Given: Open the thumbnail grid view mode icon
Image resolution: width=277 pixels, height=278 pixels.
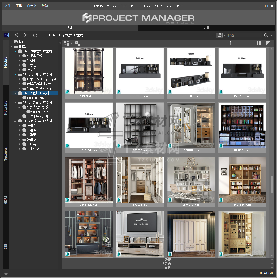Looking at the screenshot, I should (x=258, y=43).
